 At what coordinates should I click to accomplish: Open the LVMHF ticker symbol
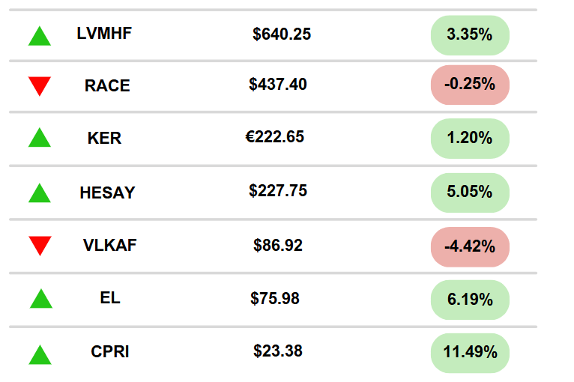pos(105,34)
